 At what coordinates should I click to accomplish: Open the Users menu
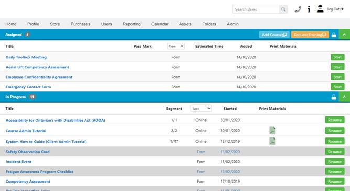point(106,24)
